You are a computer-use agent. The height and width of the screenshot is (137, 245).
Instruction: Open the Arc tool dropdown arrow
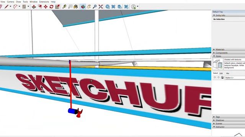20,6
